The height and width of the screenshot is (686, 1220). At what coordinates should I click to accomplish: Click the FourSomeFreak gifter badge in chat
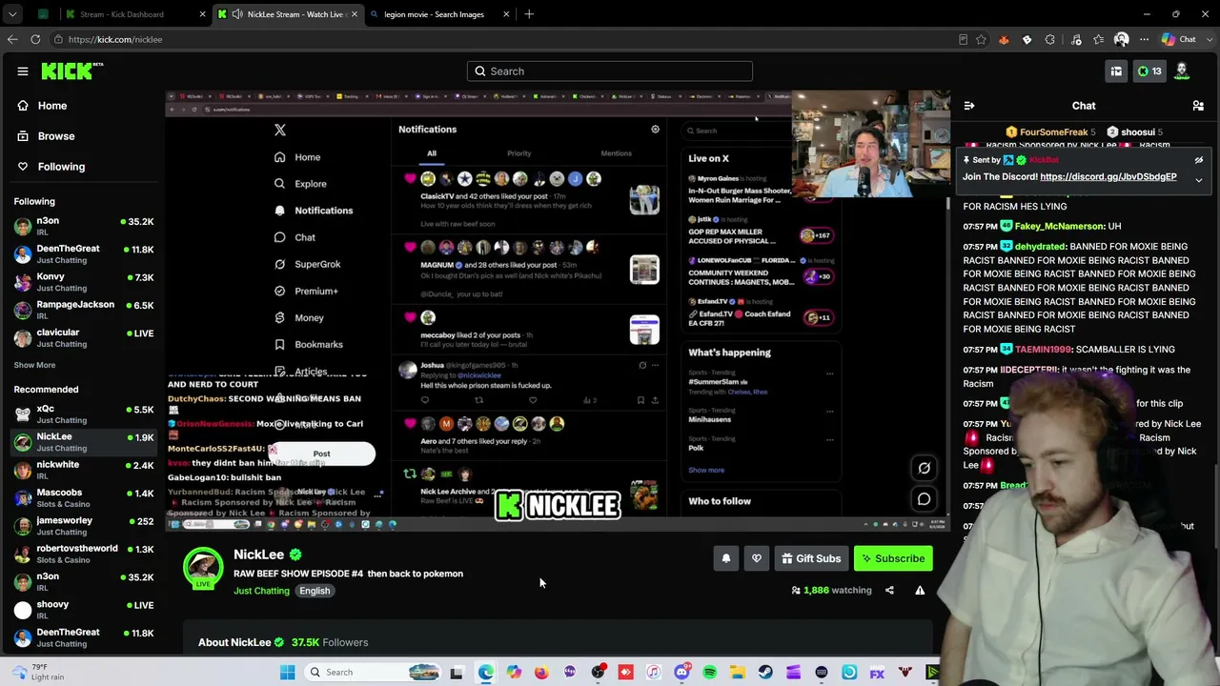tap(1011, 132)
